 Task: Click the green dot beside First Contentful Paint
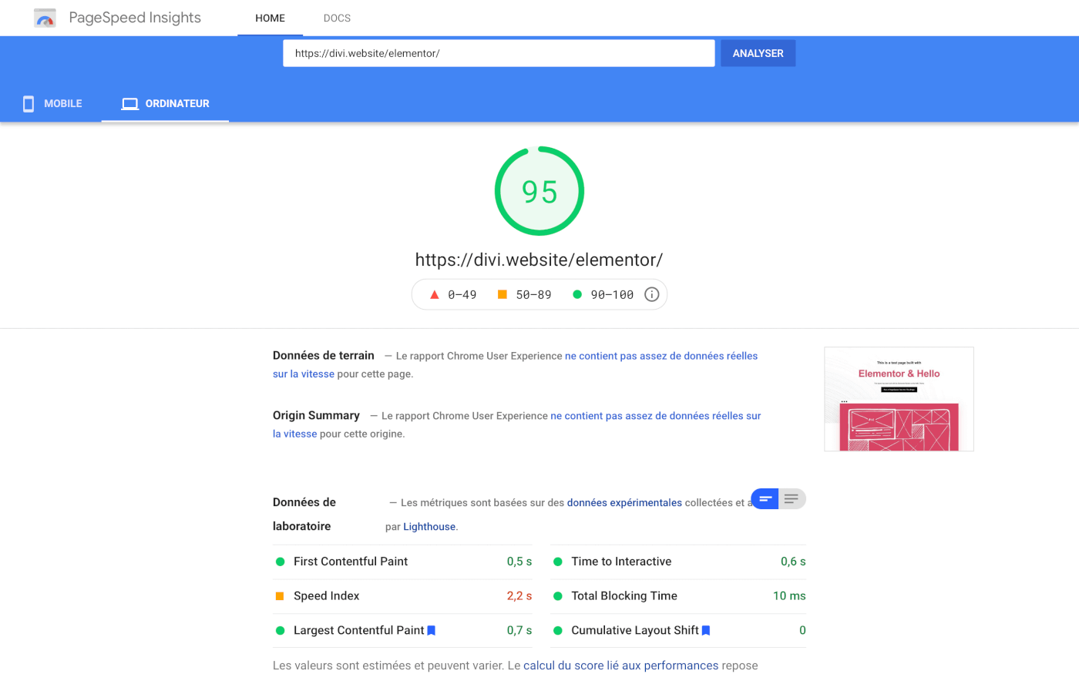(281, 562)
